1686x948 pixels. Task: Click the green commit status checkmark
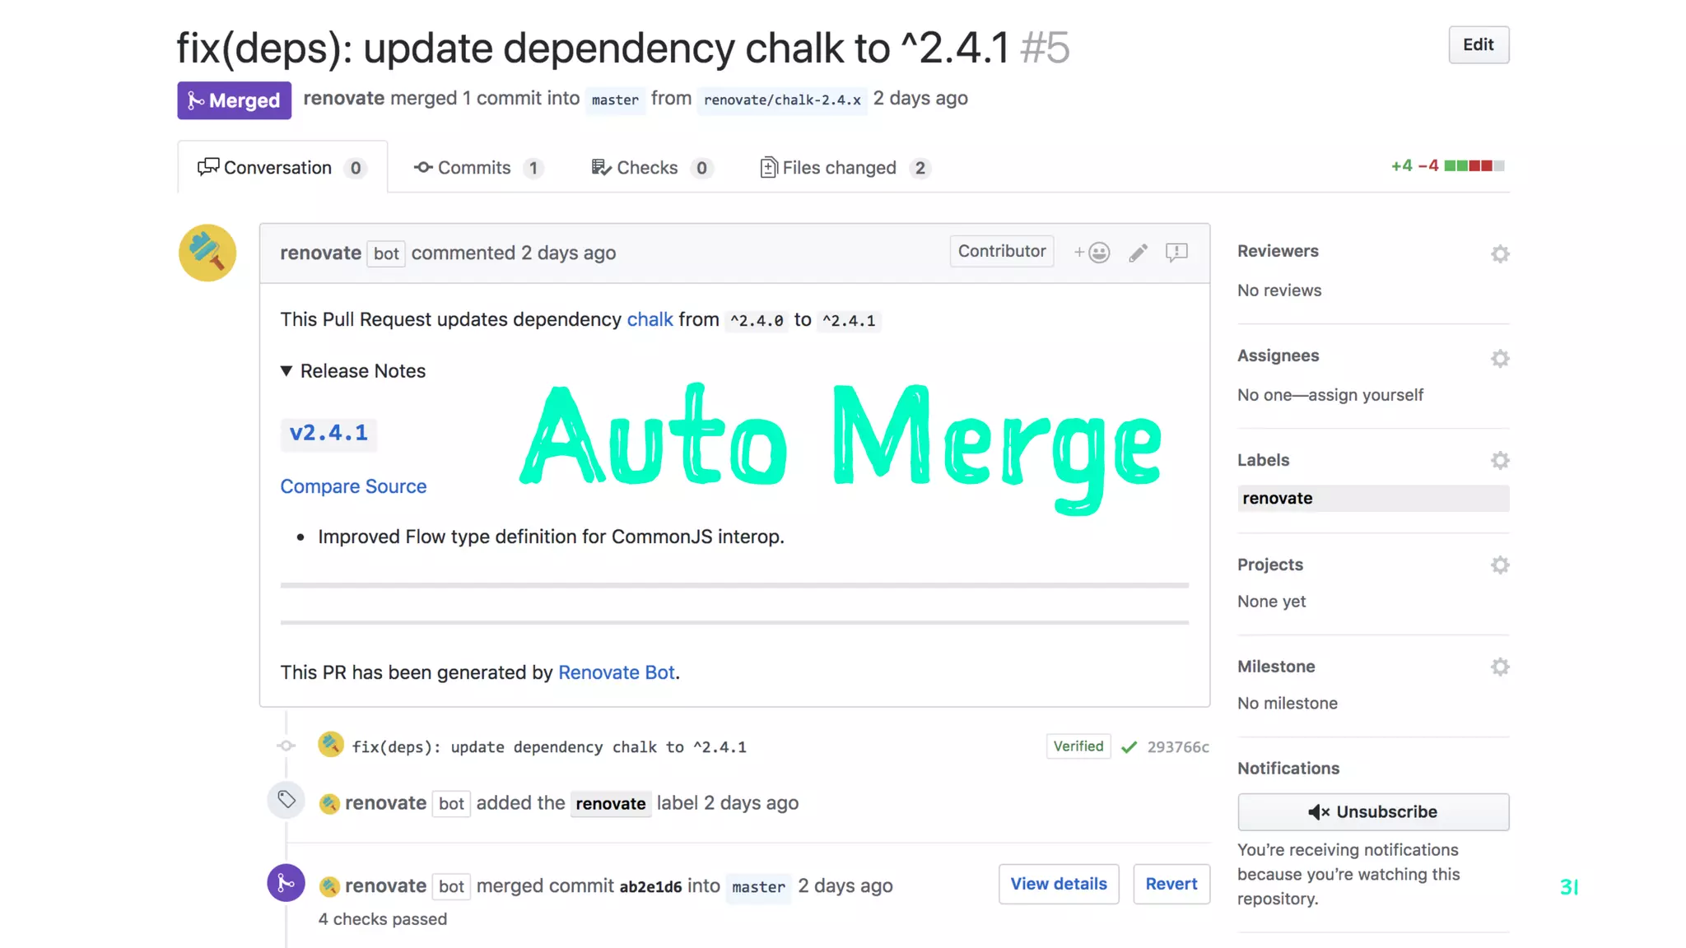click(x=1129, y=746)
